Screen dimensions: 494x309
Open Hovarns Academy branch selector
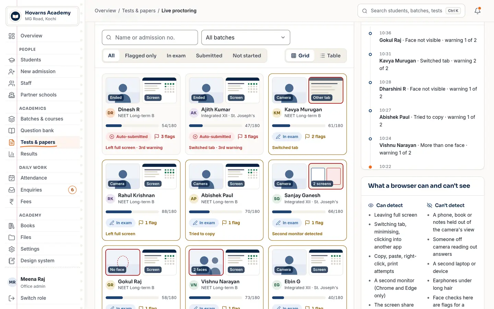43,16
